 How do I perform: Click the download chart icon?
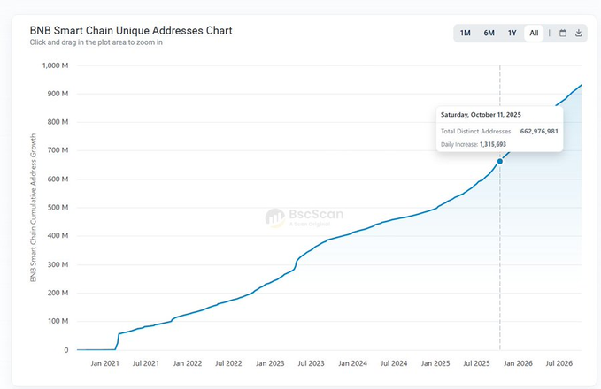click(579, 33)
